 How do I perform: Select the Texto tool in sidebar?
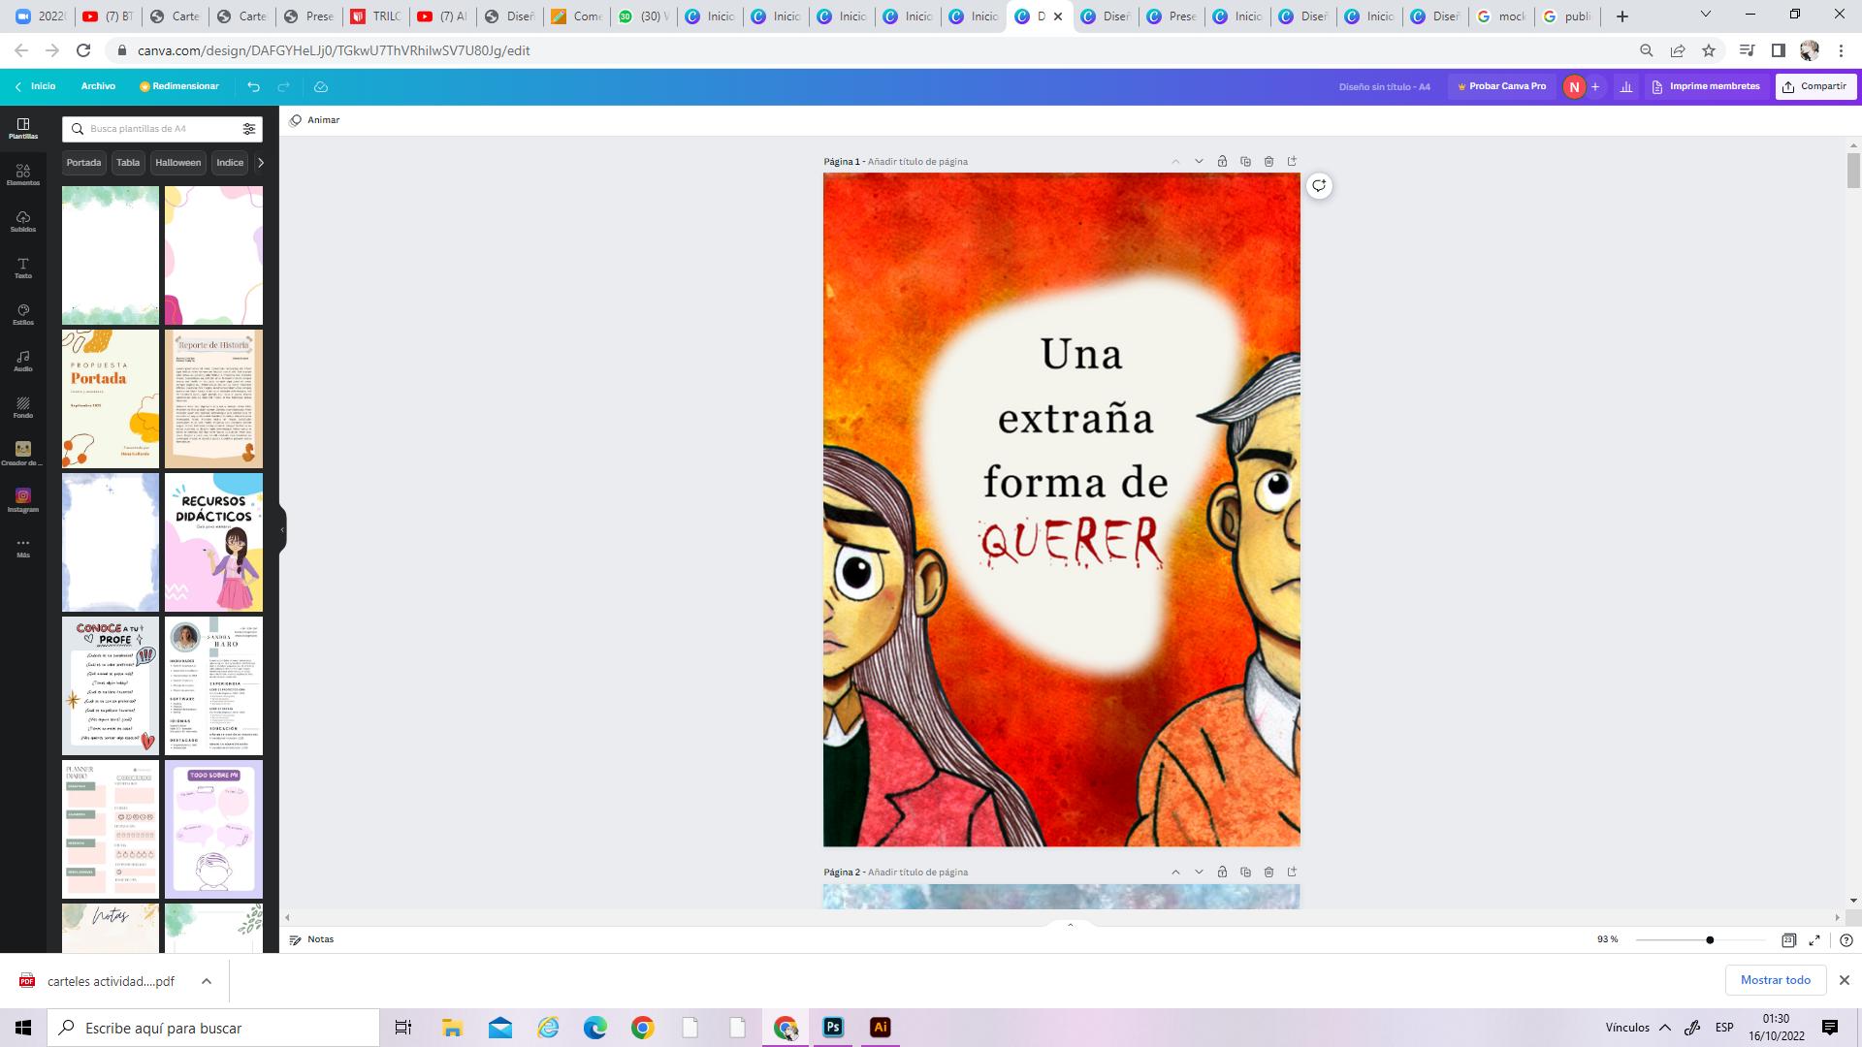(x=23, y=268)
